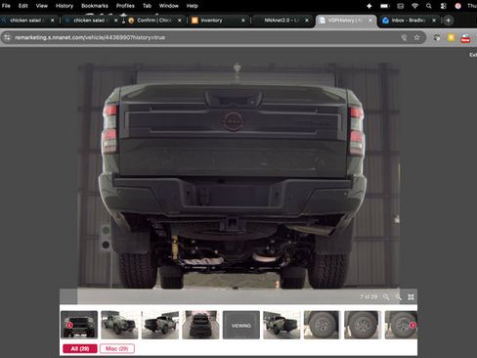The height and width of the screenshot is (358, 477).
Task: Open the site information icon in address bar
Action: (x=7, y=37)
